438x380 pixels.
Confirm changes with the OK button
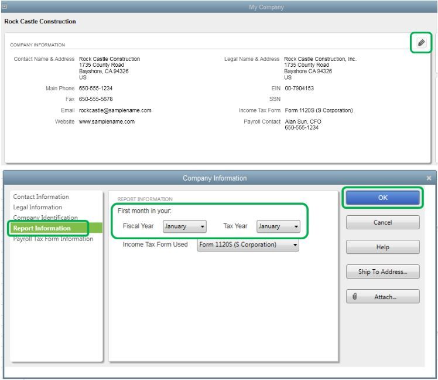click(x=382, y=198)
